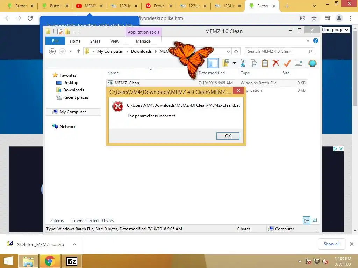The image size is (358, 268).
Task: Click the Paste clipboard icon
Action: pyautogui.click(x=265, y=63)
